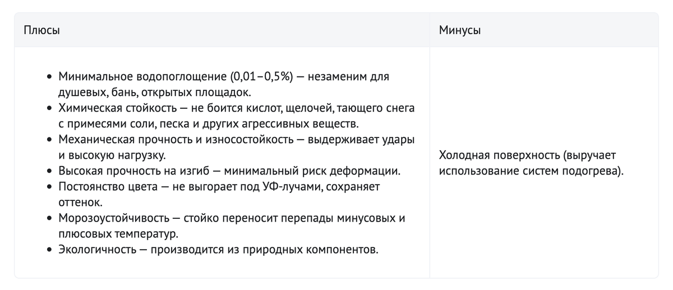Click the bullet dot before "Морозоустойчивость"
This screenshot has height=290, width=673.
pyautogui.click(x=50, y=218)
